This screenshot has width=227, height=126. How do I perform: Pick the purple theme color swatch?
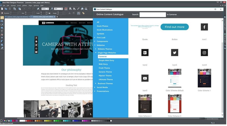point(17,121)
